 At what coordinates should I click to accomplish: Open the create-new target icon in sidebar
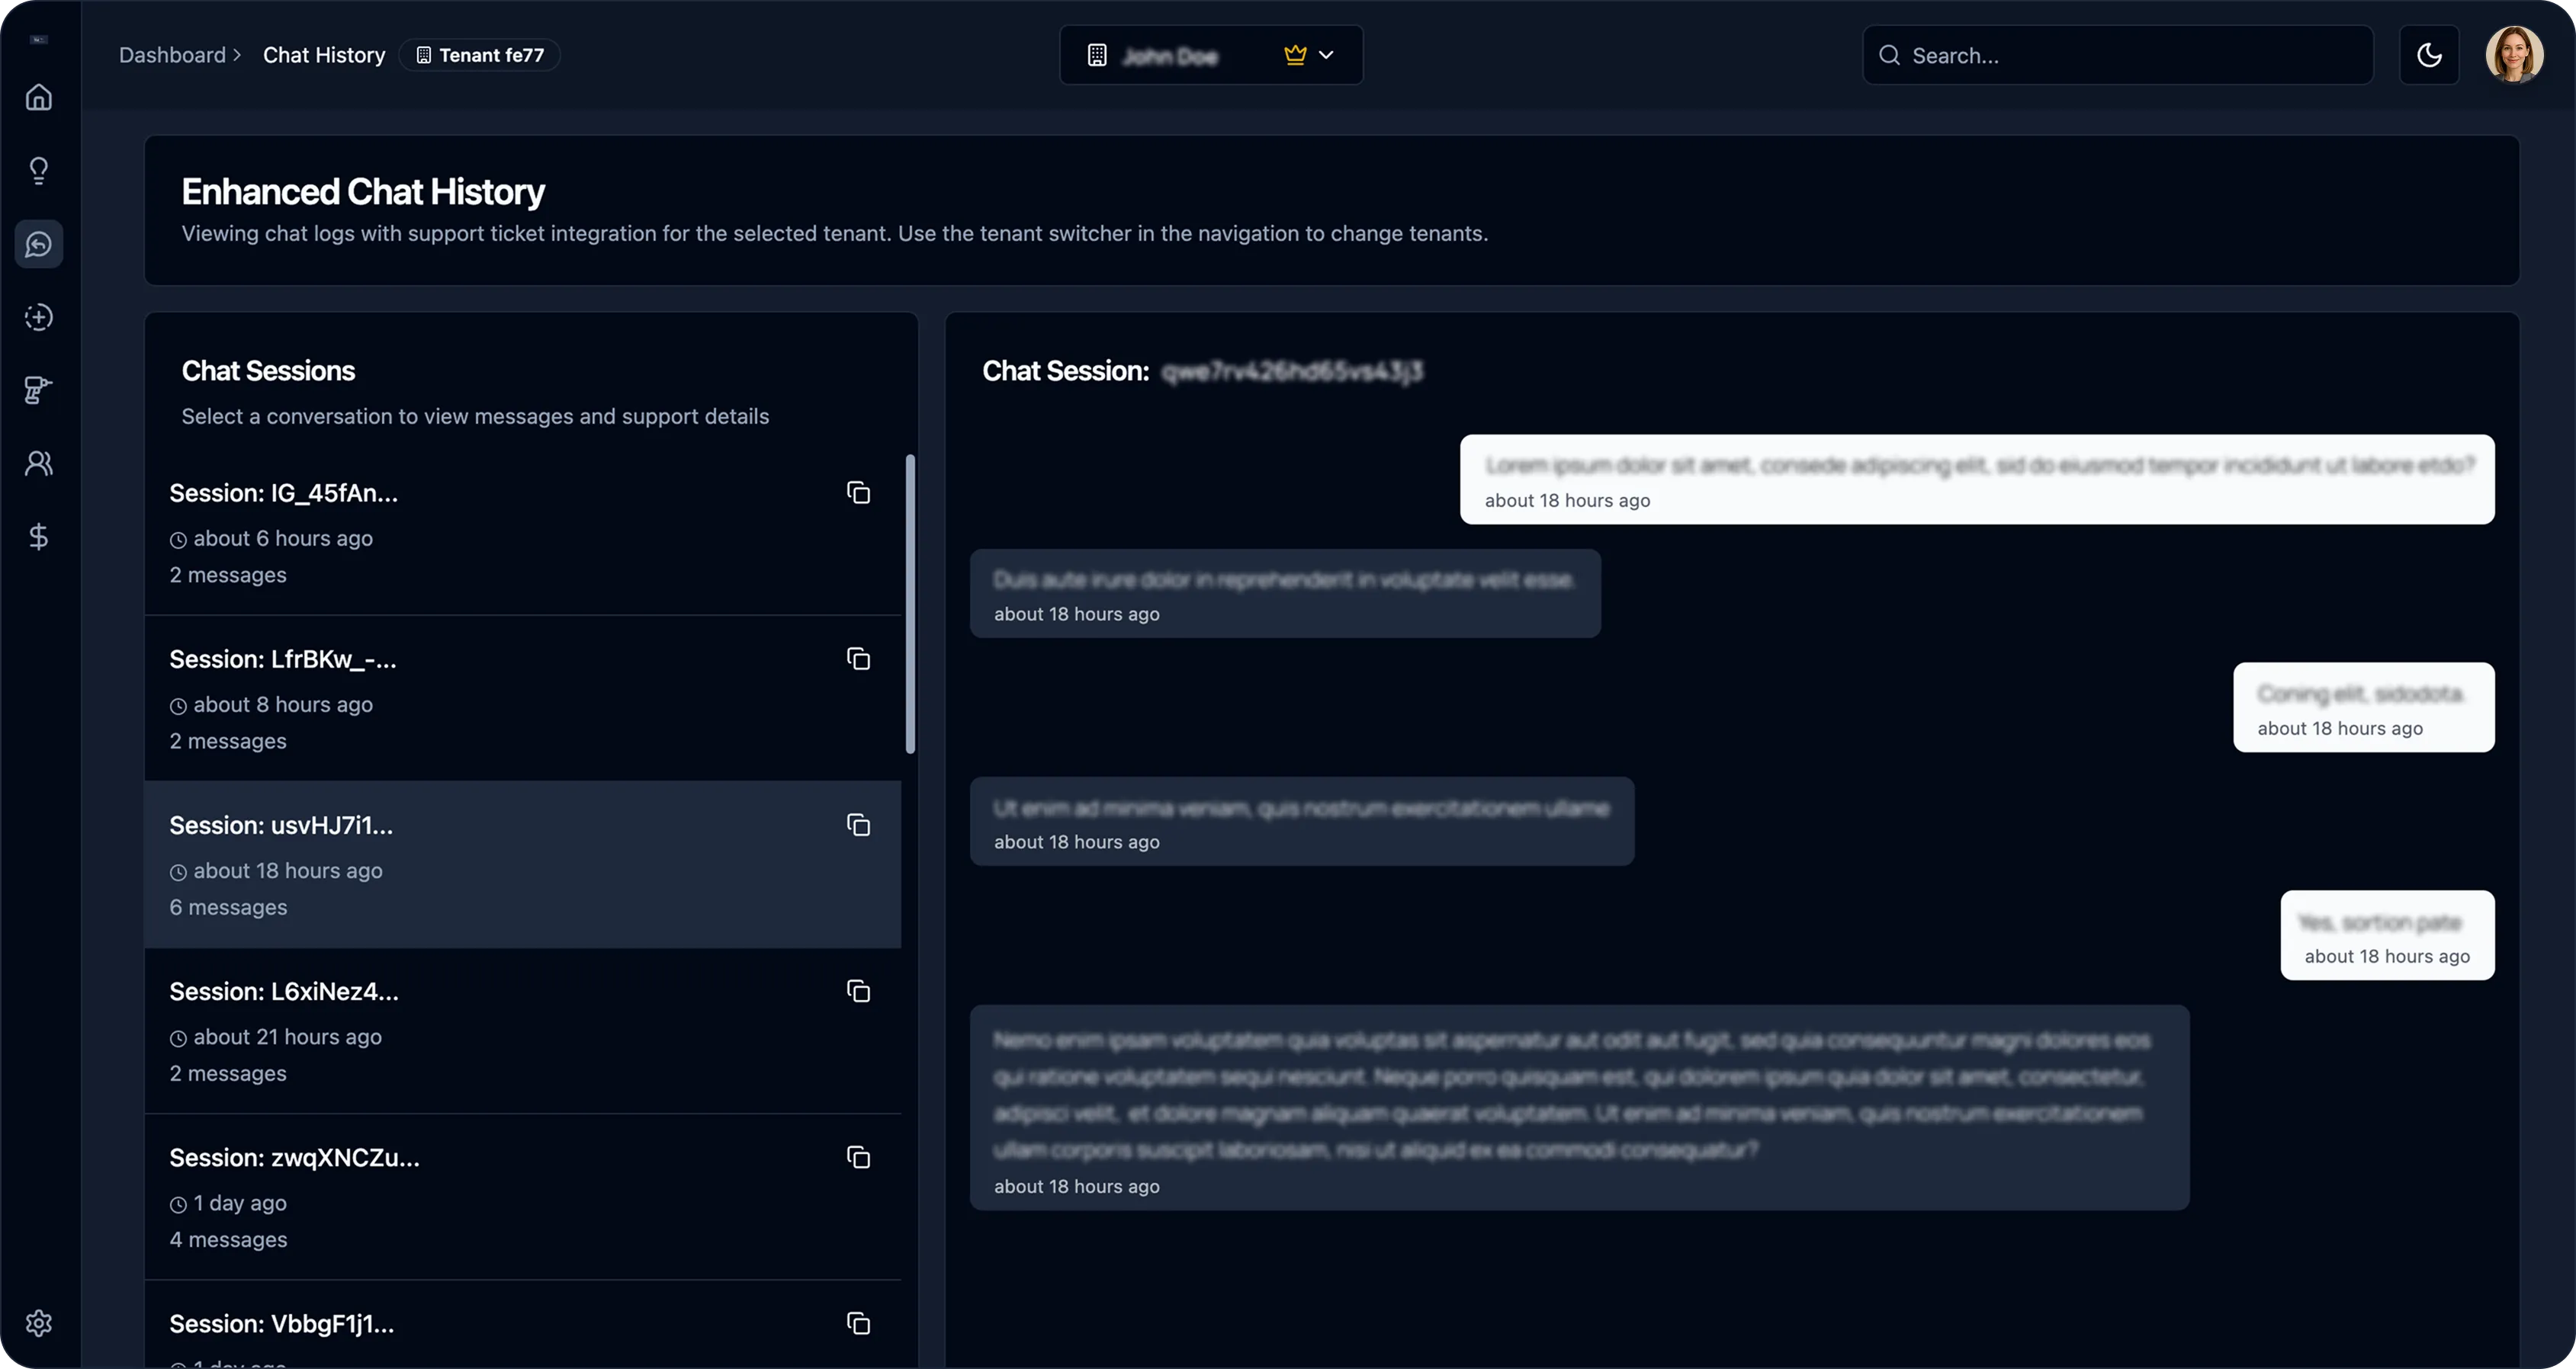[x=38, y=317]
